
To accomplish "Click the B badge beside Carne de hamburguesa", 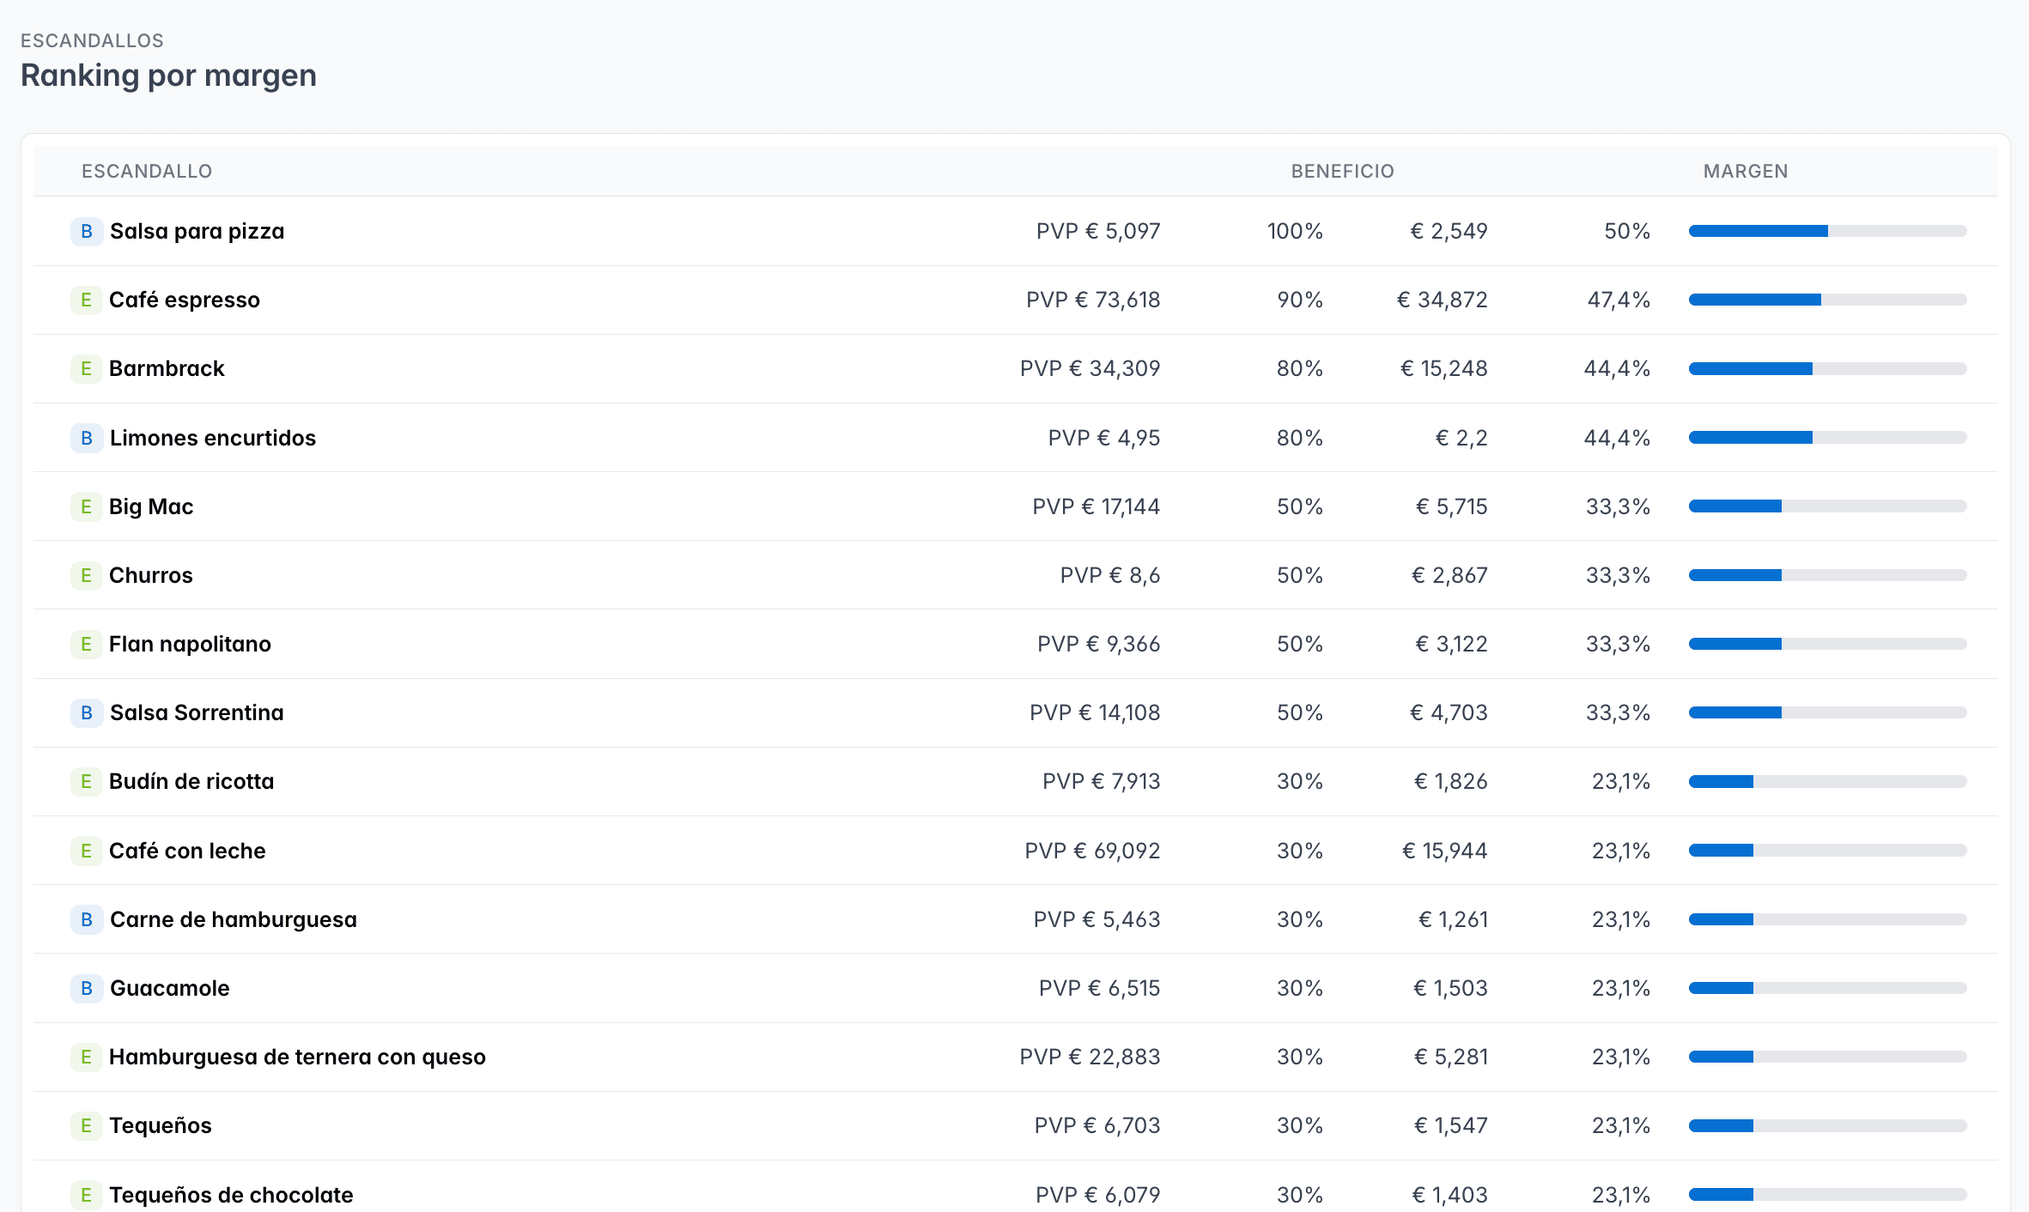I will point(87,919).
